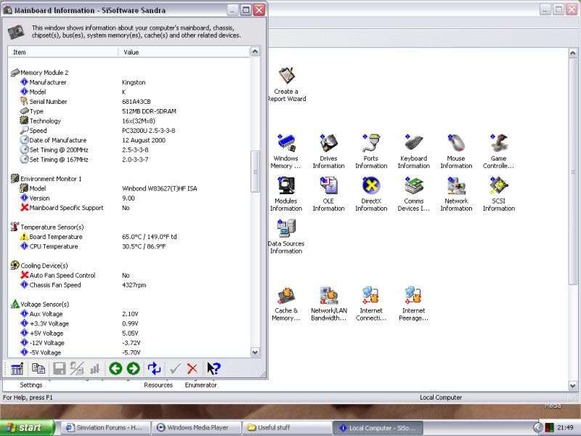This screenshot has height=436, width=581.
Task: Click the options table icon in toolbar
Action: coord(17,369)
